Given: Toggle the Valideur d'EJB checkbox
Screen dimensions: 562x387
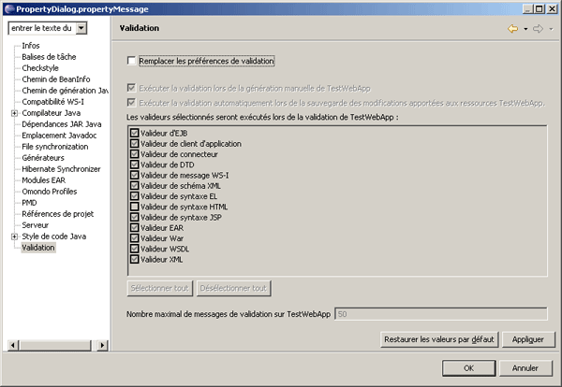Looking at the screenshot, I should pos(136,133).
